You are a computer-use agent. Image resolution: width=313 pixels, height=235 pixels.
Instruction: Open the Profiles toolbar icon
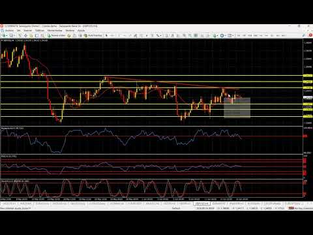[12, 35]
